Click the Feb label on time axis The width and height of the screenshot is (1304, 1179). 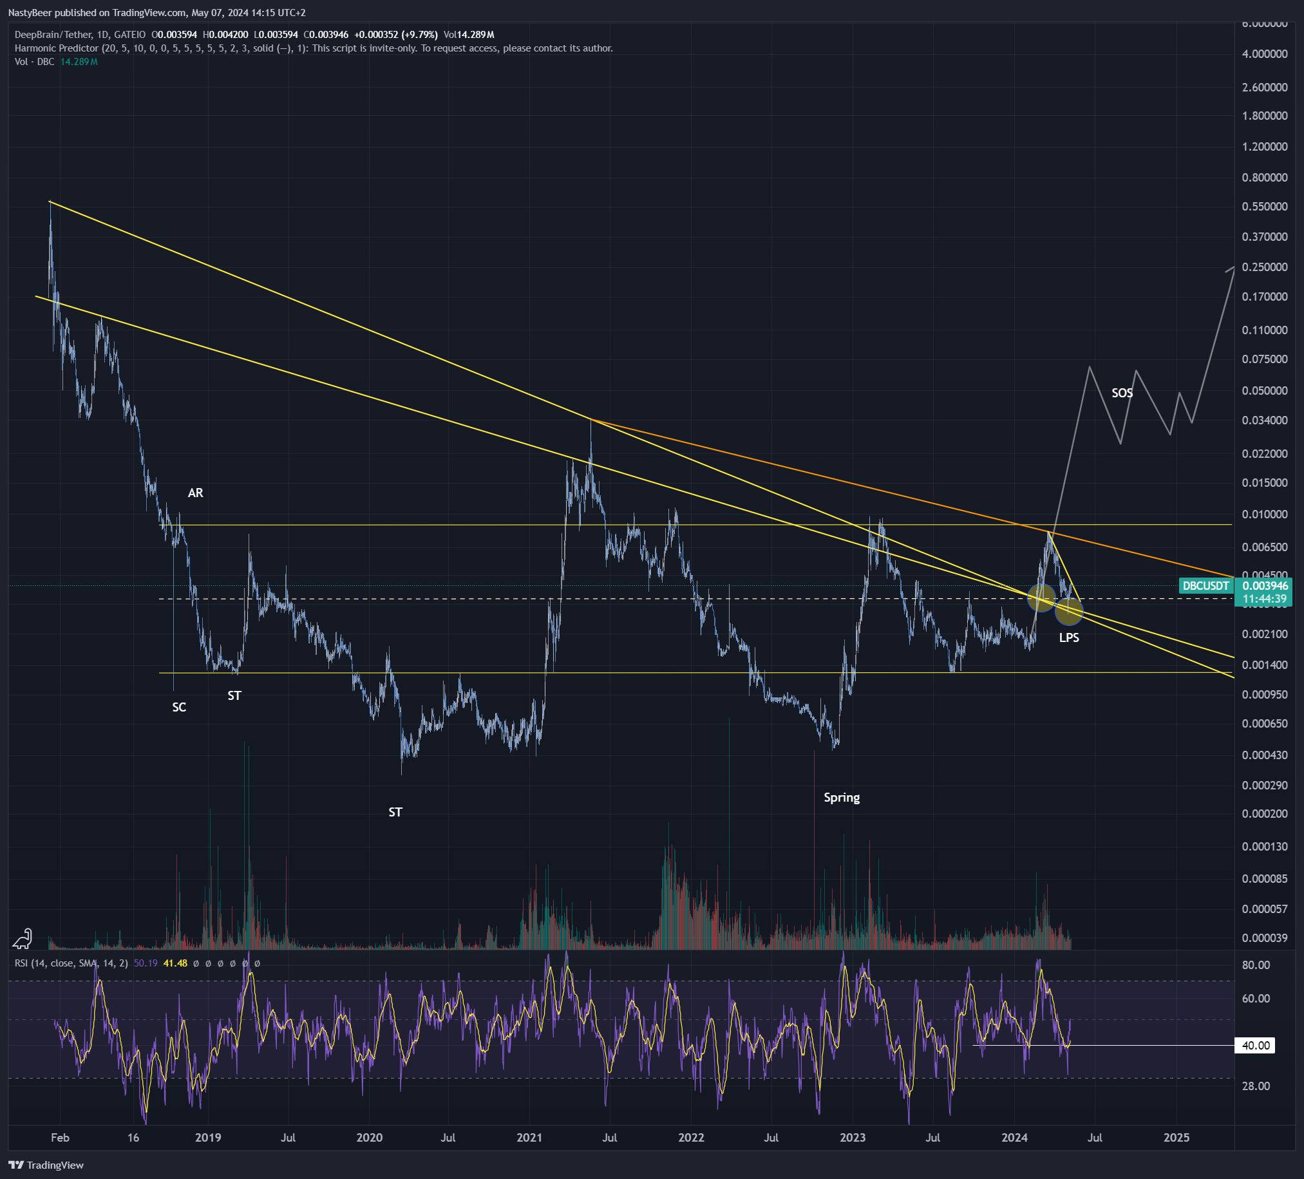(60, 1138)
